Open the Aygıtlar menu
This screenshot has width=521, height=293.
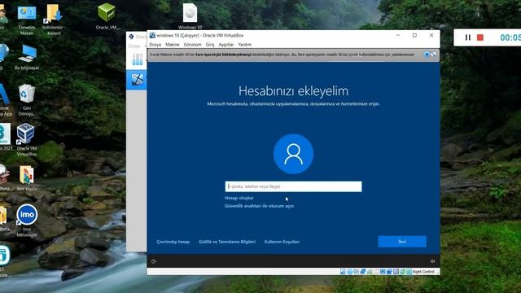(226, 45)
